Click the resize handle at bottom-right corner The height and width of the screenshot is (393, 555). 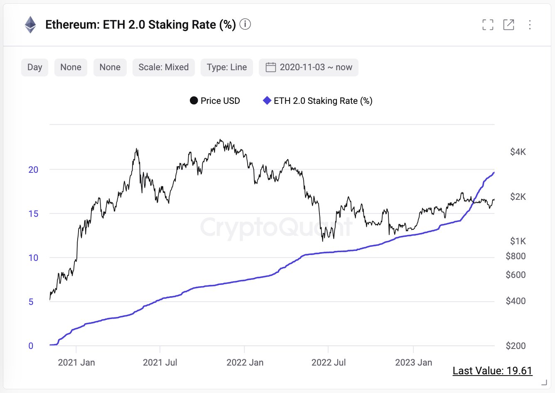coord(544,382)
